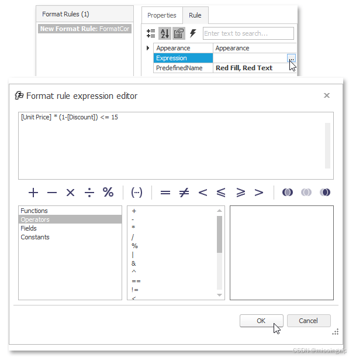
Task: Choose the % operator in list
Action: pyautogui.click(x=134, y=246)
